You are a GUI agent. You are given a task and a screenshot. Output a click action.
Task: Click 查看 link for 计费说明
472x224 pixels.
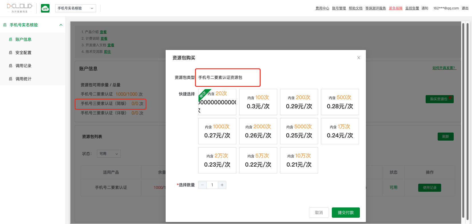tap(104, 39)
